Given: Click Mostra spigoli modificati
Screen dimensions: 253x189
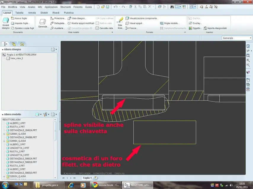Looking at the screenshot, I should (81, 23).
